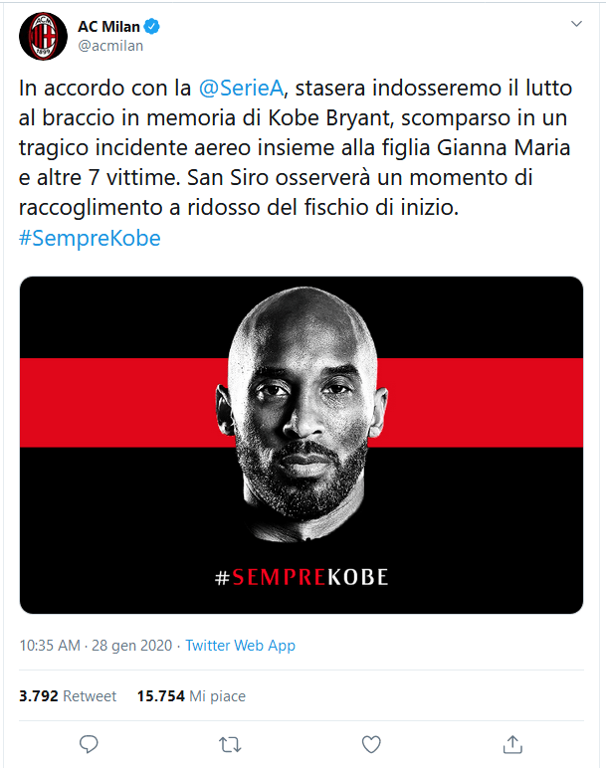Click the reply speech bubble icon
This screenshot has height=768, width=606.
(89, 743)
